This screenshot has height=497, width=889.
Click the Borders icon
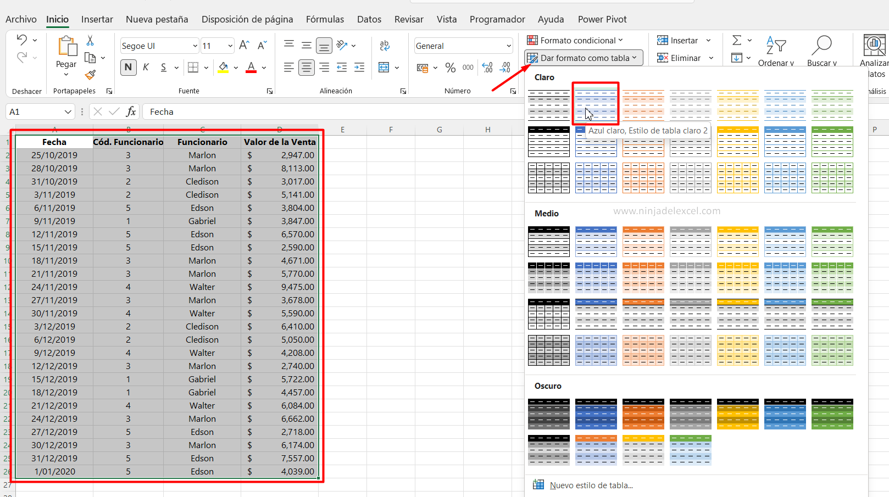pos(193,67)
